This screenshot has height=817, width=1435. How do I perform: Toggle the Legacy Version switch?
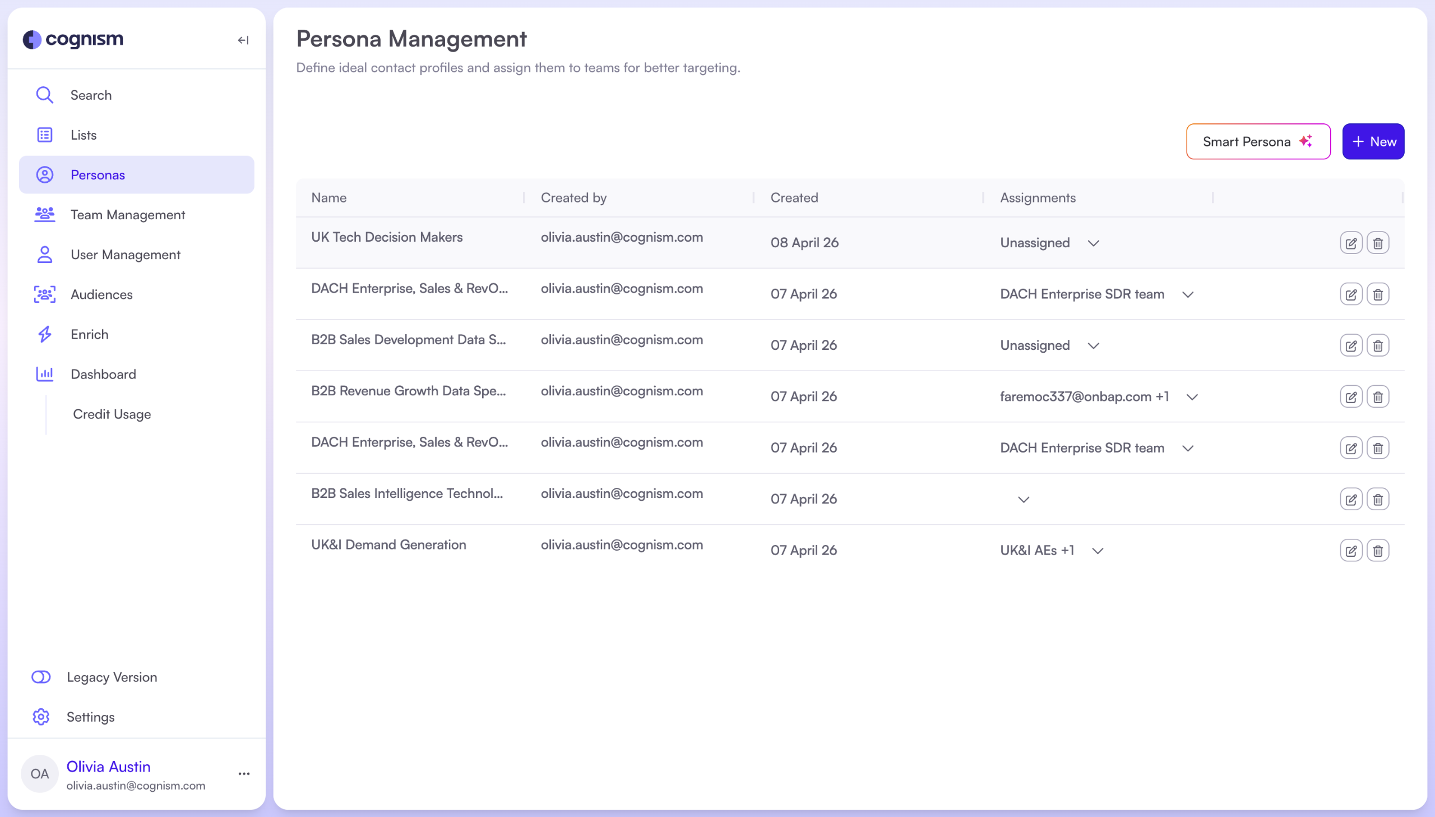click(x=41, y=677)
